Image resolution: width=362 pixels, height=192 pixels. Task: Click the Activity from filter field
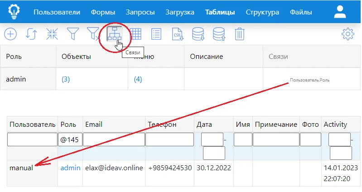339,139
